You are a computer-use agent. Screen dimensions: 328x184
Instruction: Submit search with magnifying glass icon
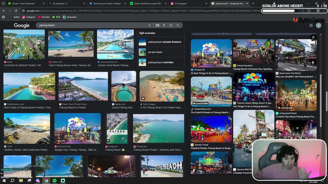point(178,25)
